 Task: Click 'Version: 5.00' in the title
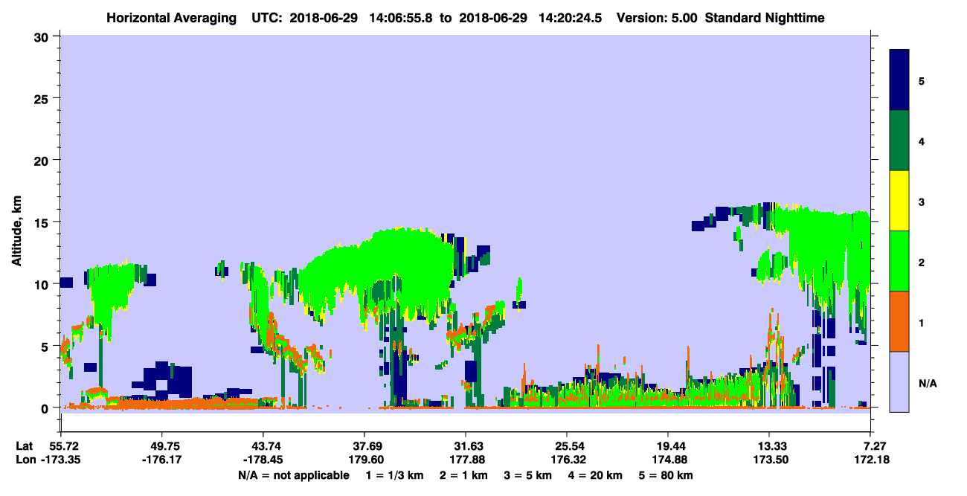tap(657, 17)
